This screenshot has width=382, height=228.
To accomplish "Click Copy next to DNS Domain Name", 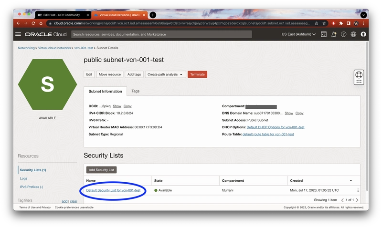I will pos(299,113).
